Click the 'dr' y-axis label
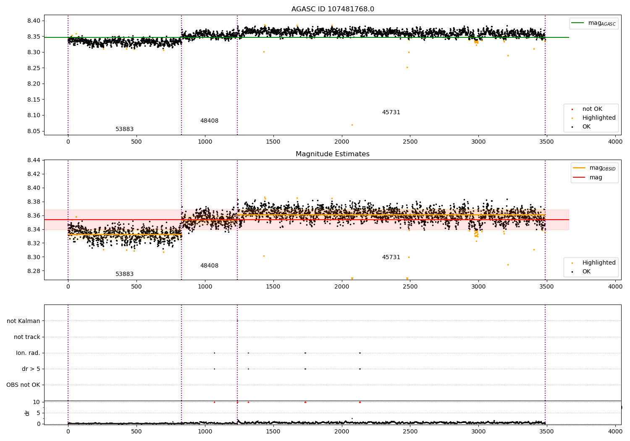The height and width of the screenshot is (441, 630). click(27, 413)
